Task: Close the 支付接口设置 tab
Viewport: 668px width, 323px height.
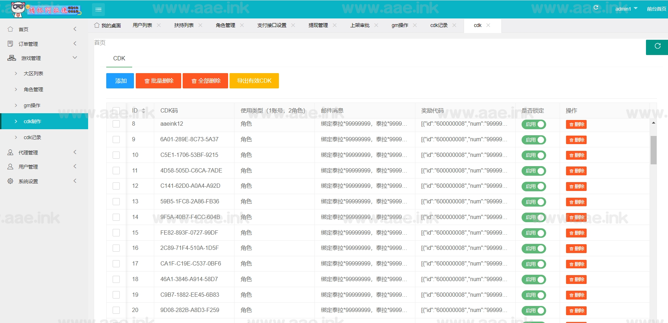Action: [293, 25]
